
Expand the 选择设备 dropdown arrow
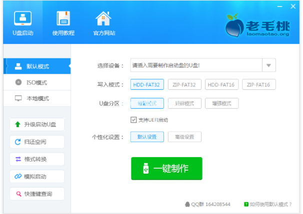269,65
